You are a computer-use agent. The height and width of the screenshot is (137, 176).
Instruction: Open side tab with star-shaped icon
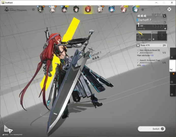[173, 90]
